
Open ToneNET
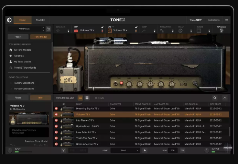[x=196, y=20]
